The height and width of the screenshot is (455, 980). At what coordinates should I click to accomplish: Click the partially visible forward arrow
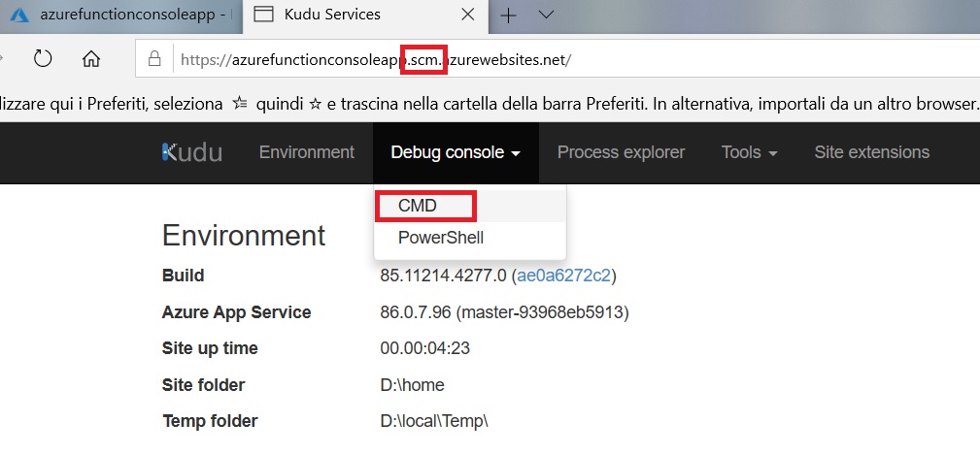[4, 58]
